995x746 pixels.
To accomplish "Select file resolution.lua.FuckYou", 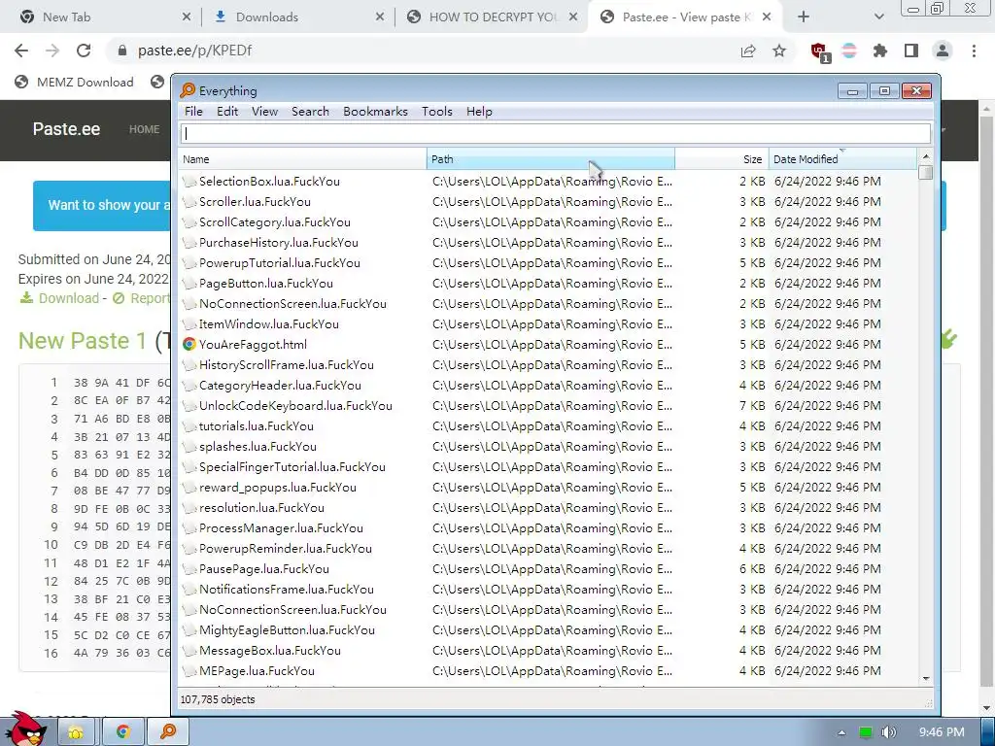I will coord(261,507).
